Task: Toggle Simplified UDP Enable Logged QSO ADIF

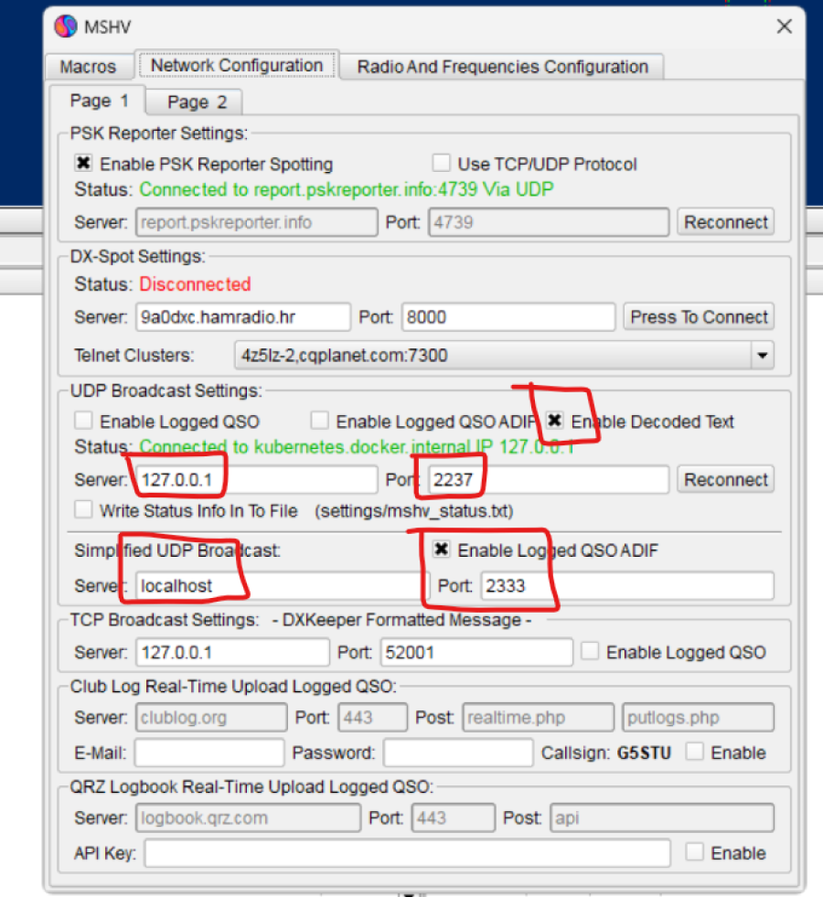Action: (441, 550)
